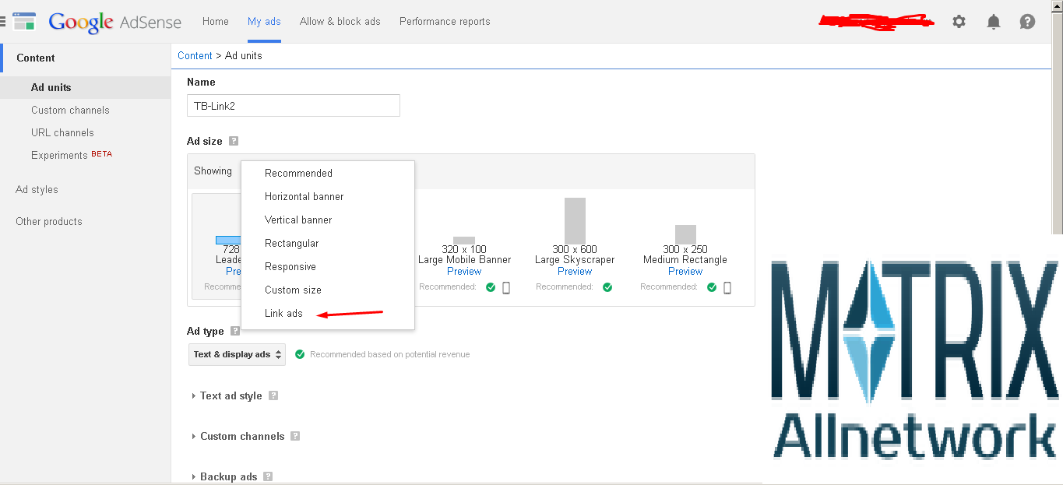1063x485 pixels.
Task: Click the Backup ads help icon
Action: (268, 476)
